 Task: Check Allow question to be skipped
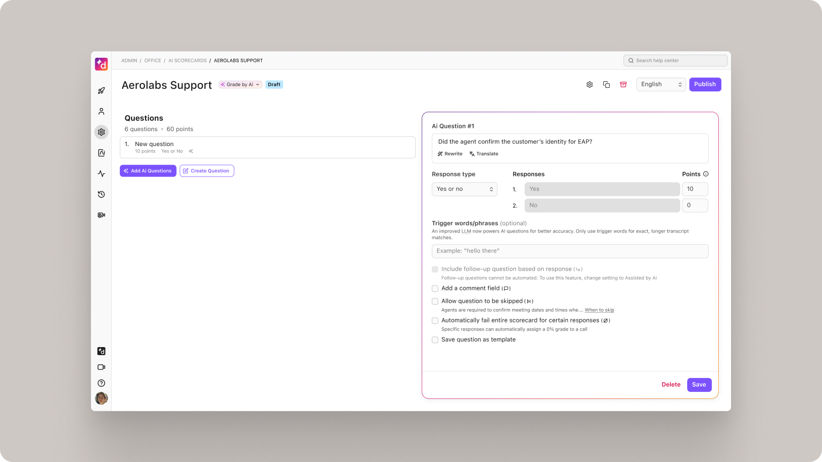(x=435, y=302)
